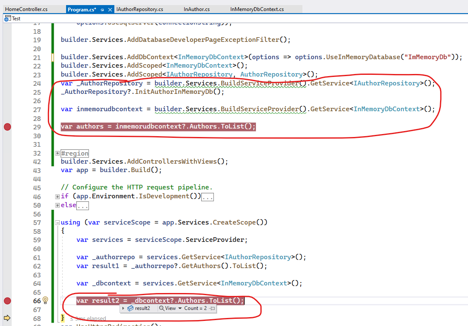Expand the else block on line 50
The image size is (468, 326).
57,205
